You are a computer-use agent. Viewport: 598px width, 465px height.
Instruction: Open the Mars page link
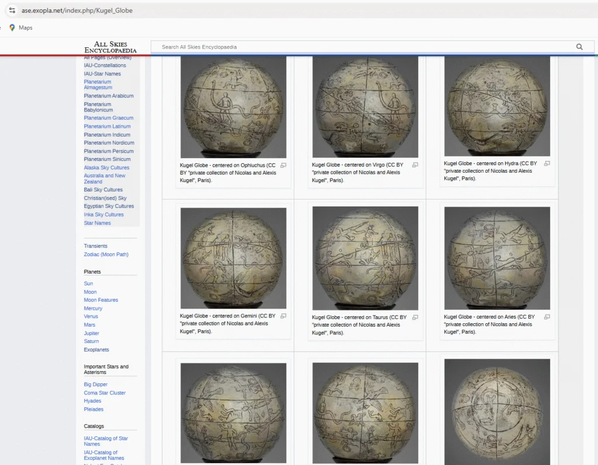point(89,325)
